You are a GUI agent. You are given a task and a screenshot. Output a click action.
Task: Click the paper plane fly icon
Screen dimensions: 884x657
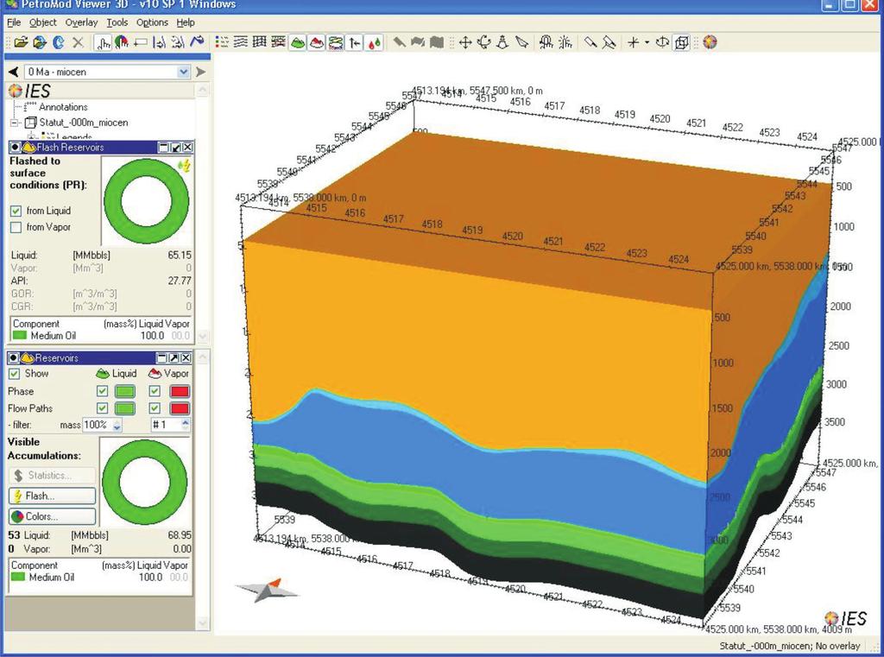coord(522,42)
